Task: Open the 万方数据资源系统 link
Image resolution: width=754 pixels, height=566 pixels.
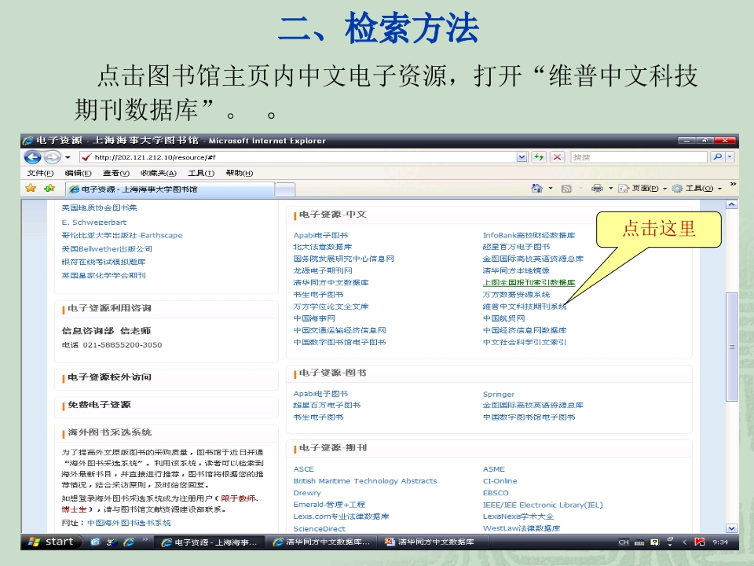Action: pos(516,295)
